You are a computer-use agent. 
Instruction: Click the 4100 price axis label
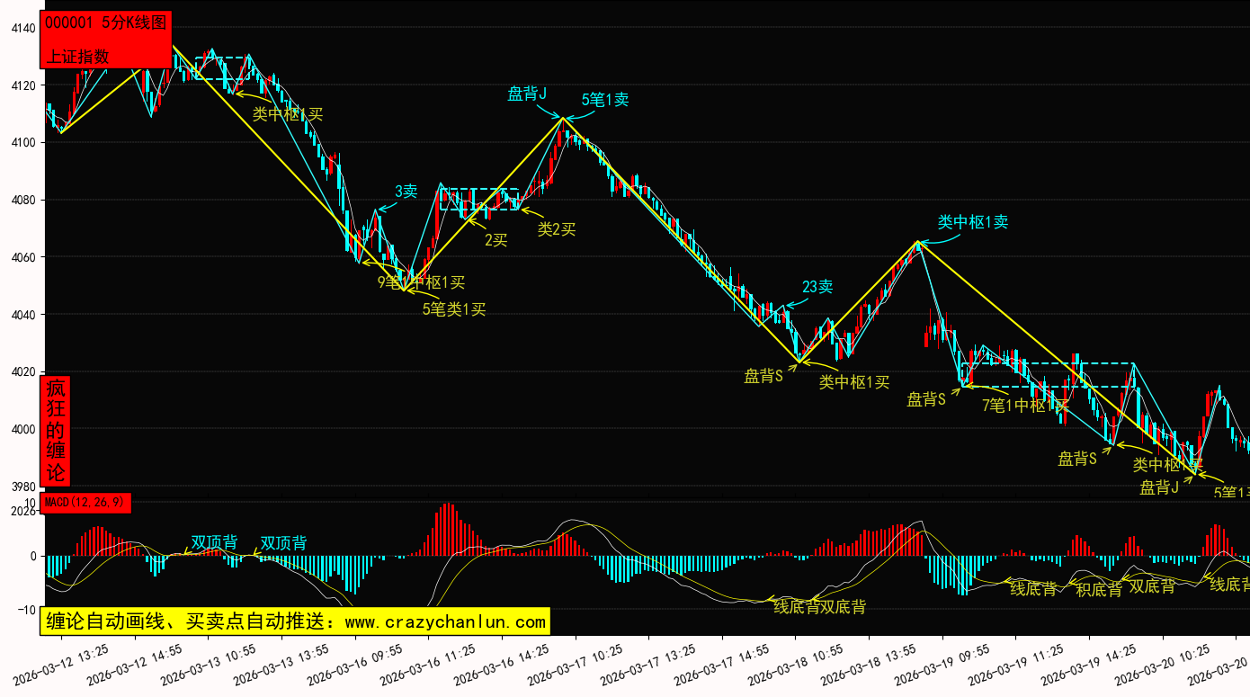(22, 142)
